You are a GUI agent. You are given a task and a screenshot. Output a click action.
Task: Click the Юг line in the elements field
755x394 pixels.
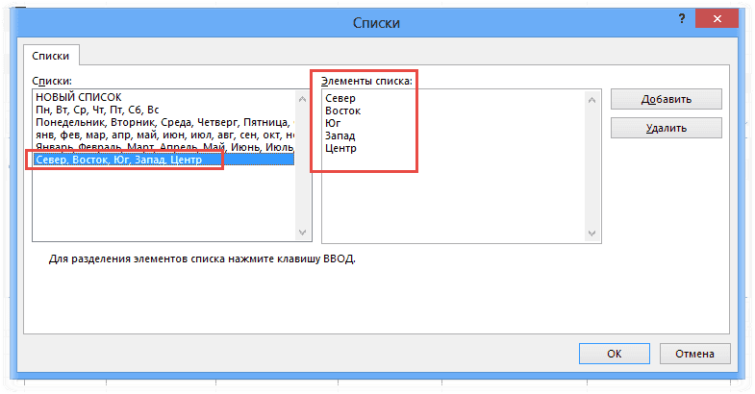click(x=333, y=124)
